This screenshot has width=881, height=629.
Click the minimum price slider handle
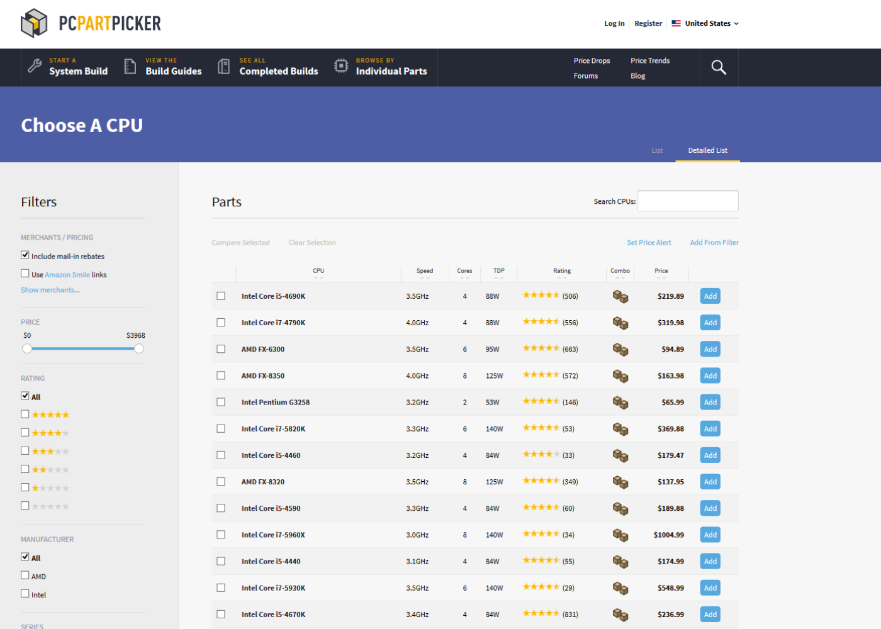27,348
